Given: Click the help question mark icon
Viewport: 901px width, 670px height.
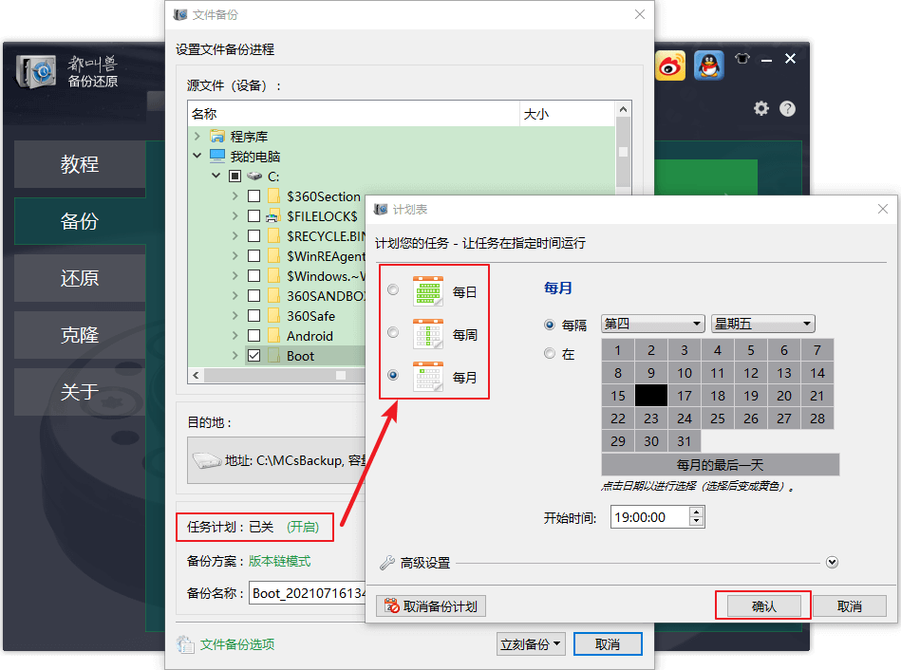Looking at the screenshot, I should coord(787,109).
